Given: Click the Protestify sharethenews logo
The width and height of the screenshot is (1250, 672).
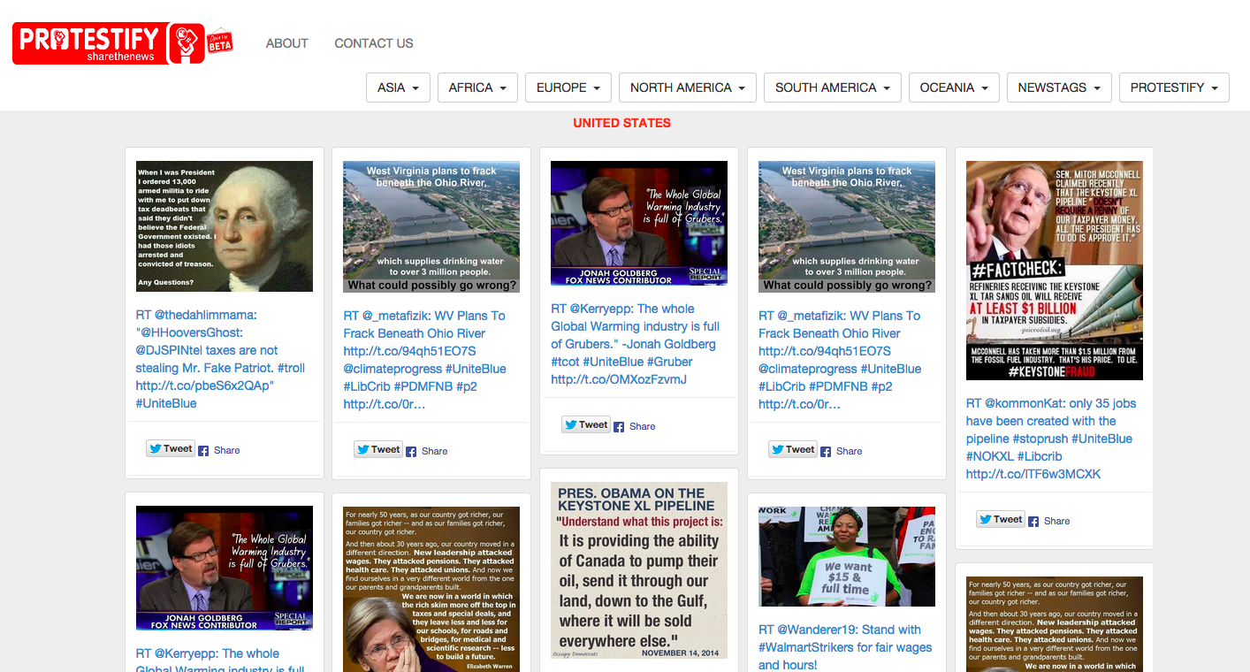Looking at the screenshot, I should (x=108, y=43).
